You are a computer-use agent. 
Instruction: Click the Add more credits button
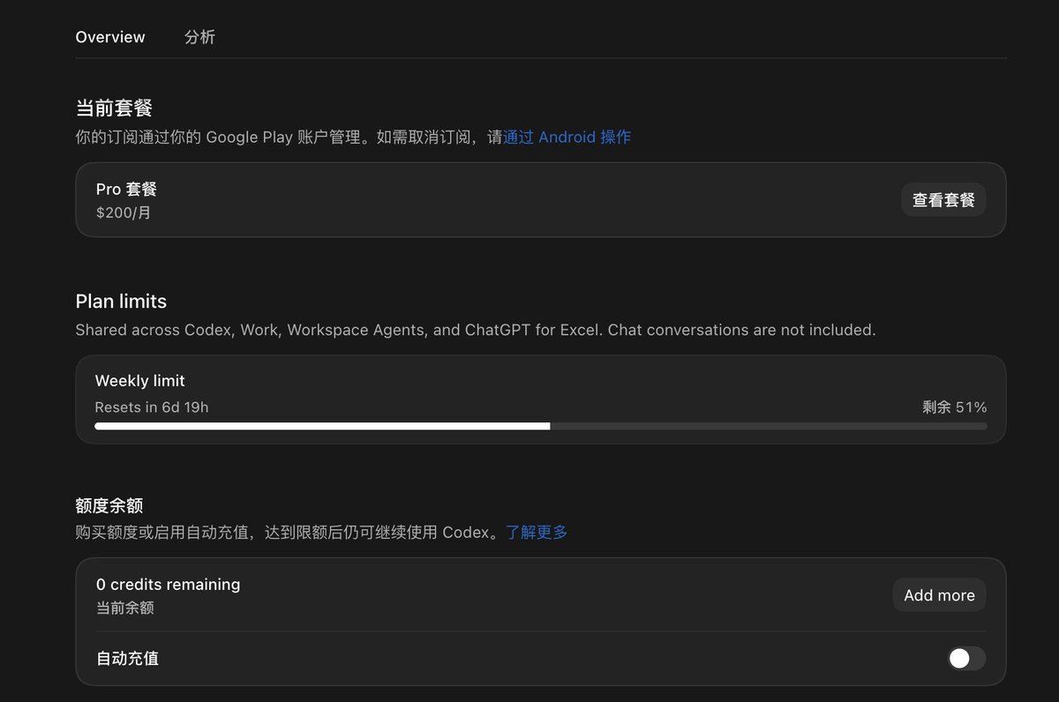click(x=939, y=595)
